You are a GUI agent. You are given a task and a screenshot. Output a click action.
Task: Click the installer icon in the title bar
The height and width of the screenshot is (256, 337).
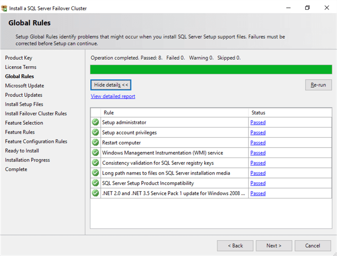click(x=4, y=8)
